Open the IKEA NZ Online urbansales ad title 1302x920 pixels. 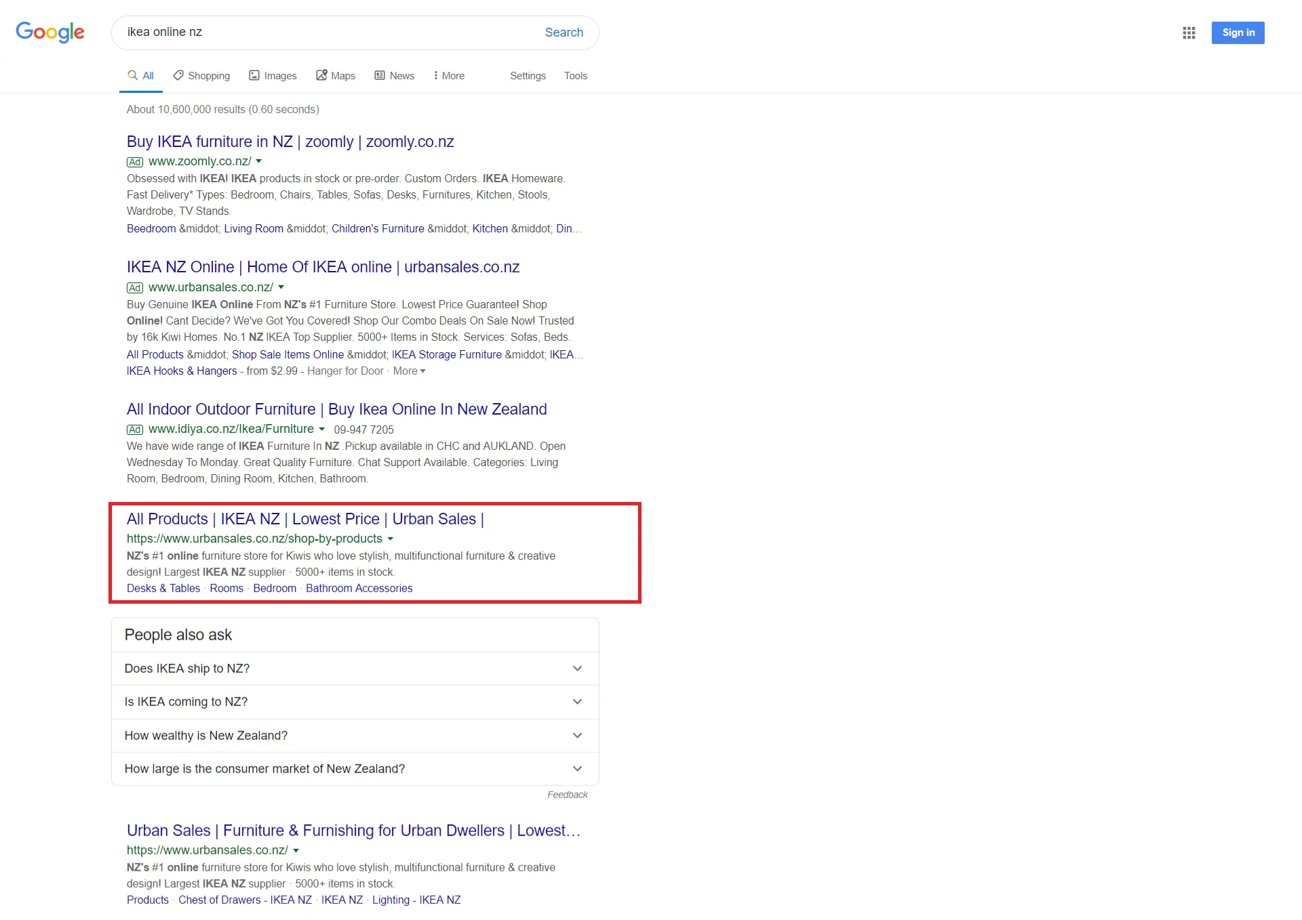323,267
